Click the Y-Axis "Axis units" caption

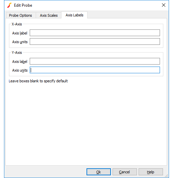20,70
